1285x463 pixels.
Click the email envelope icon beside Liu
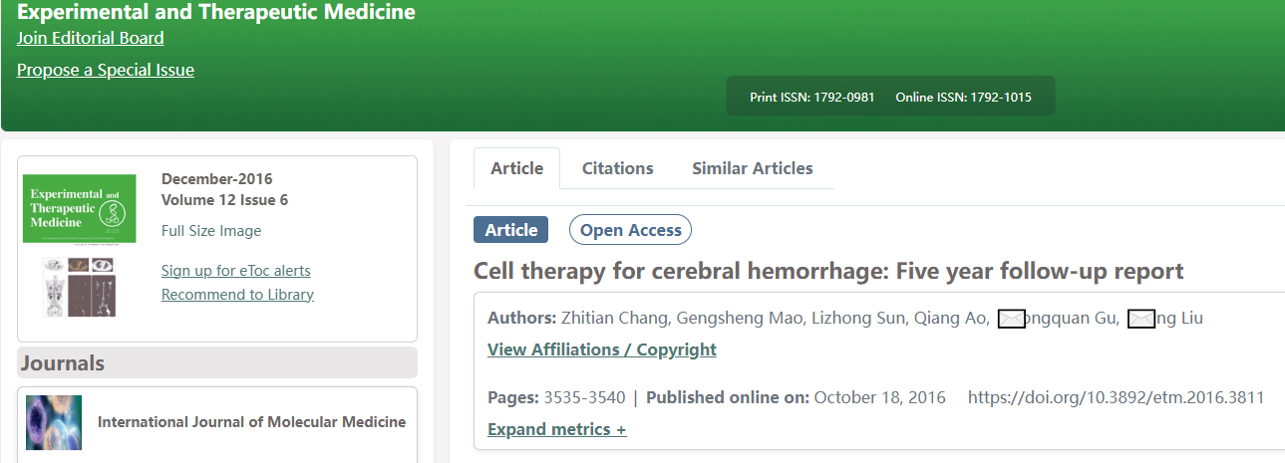pyautogui.click(x=1141, y=319)
